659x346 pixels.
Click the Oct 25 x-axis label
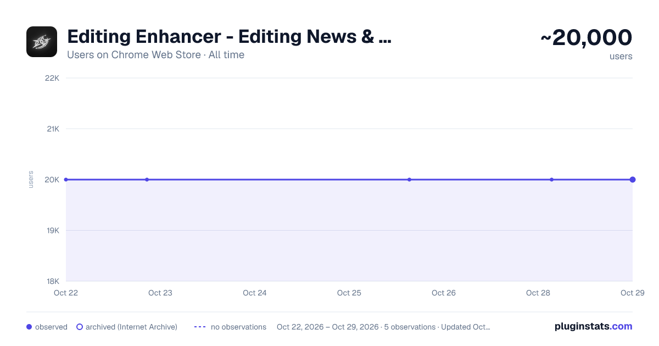pyautogui.click(x=349, y=293)
